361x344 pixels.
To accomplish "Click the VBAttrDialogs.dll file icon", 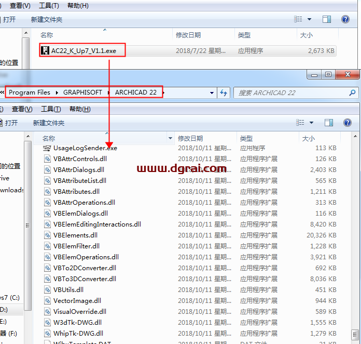I will pos(47,169).
